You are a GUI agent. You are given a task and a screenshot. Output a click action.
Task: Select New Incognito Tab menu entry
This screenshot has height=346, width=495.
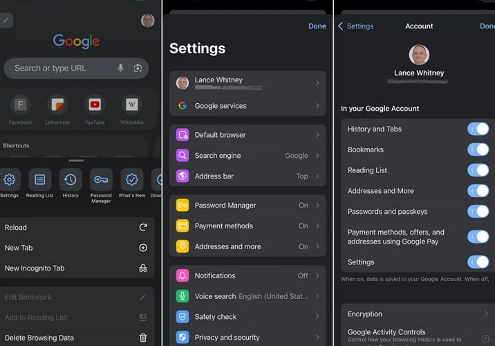pyautogui.click(x=77, y=268)
